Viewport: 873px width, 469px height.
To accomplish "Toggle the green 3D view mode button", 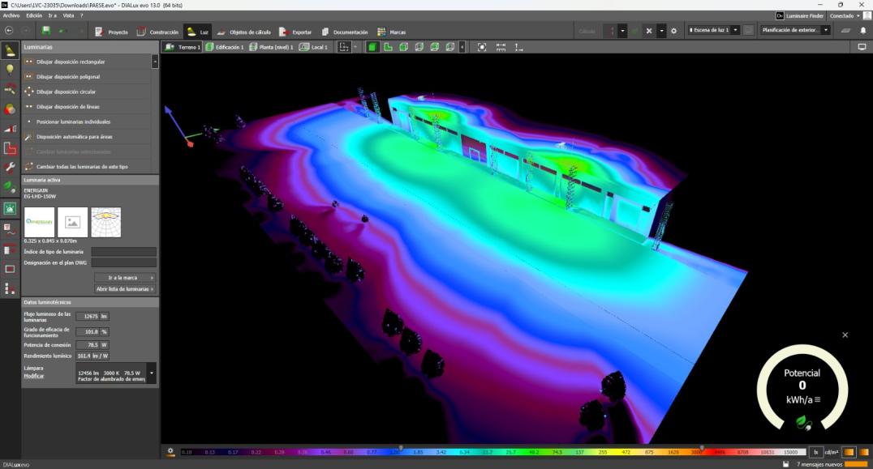I will tap(372, 47).
